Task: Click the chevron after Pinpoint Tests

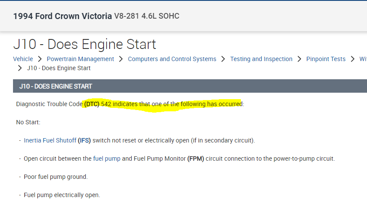Action: click(x=353, y=59)
